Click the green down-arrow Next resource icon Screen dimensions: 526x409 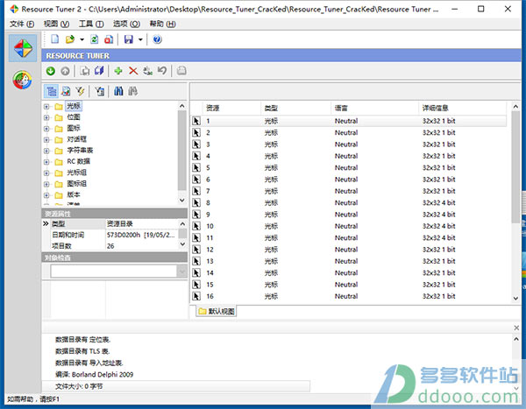click(51, 71)
